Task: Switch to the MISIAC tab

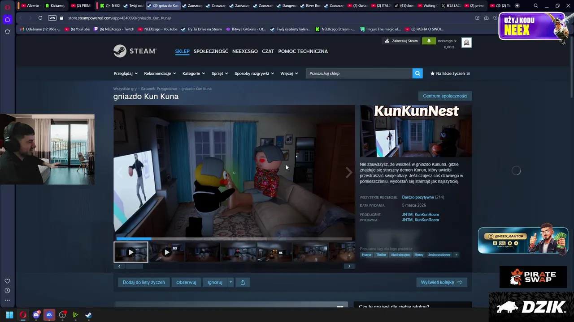Action: coord(451,5)
